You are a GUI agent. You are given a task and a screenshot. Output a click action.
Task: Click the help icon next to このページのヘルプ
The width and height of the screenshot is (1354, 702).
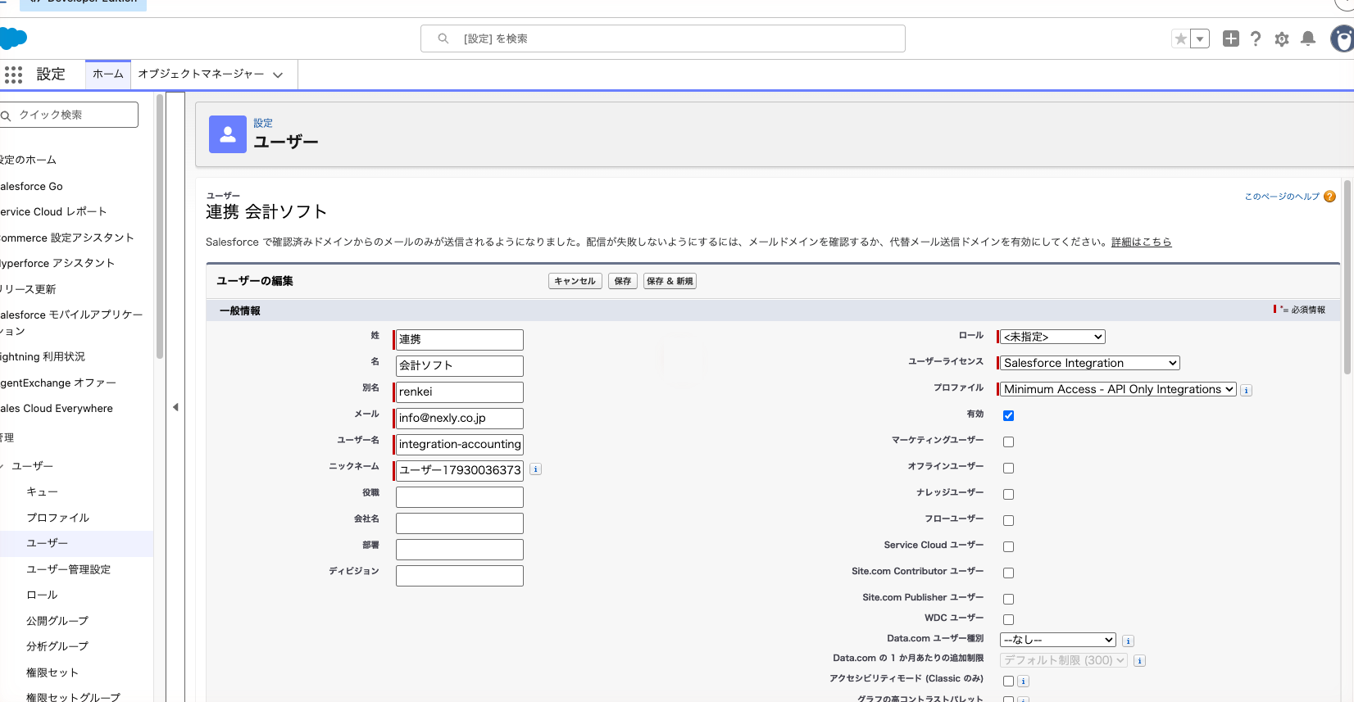point(1329,197)
